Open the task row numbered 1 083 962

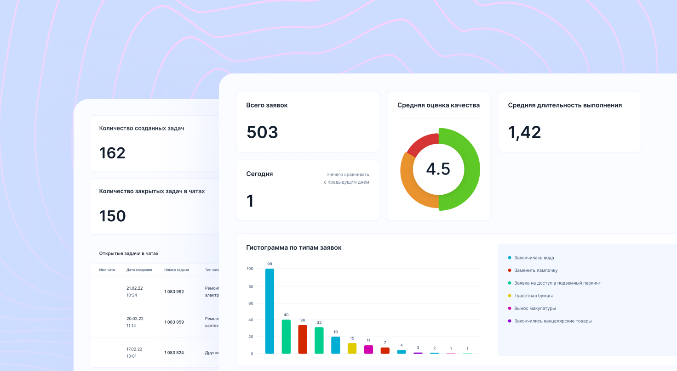click(174, 292)
